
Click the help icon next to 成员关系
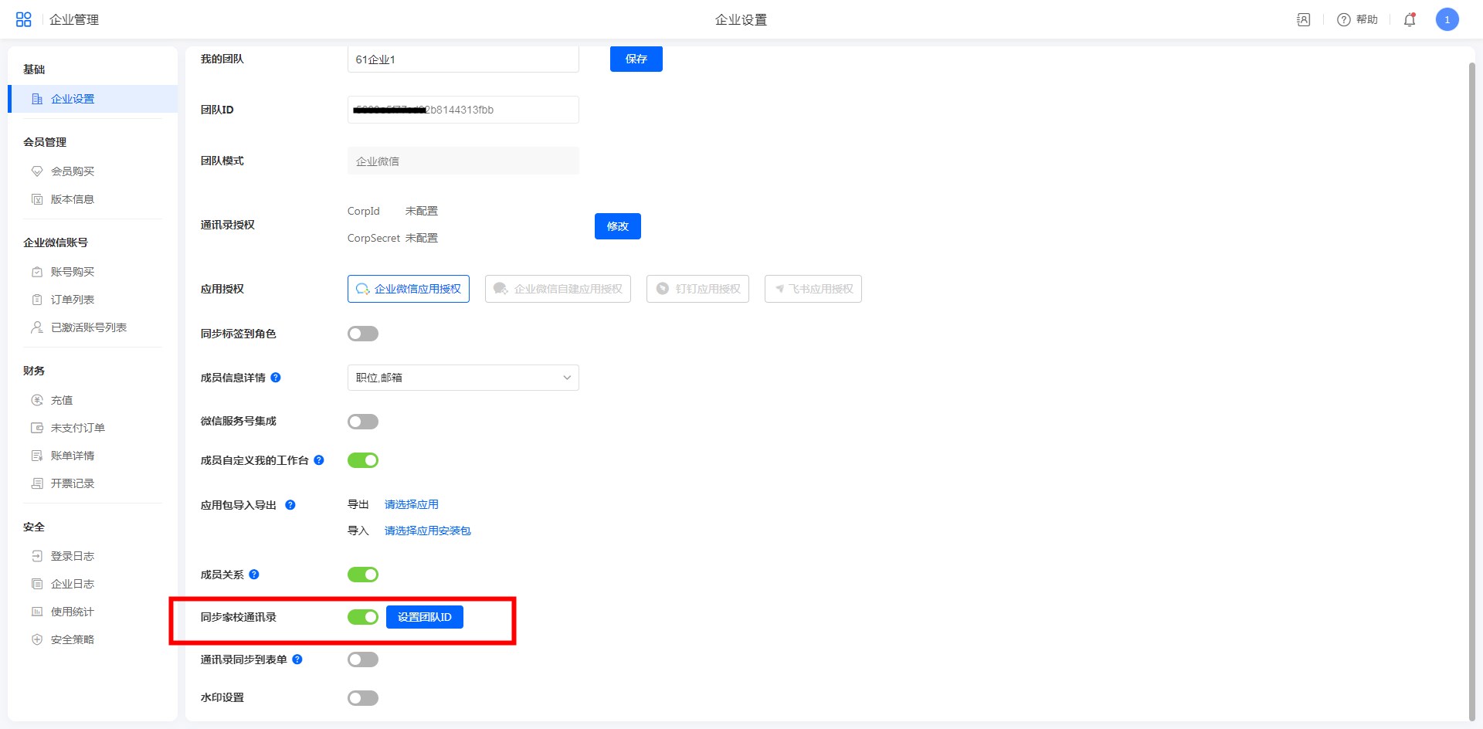254,575
